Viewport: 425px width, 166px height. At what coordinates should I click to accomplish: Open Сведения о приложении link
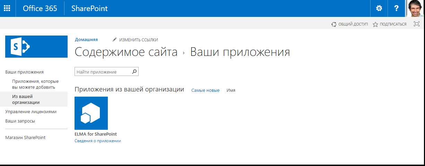pyautogui.click(x=98, y=141)
